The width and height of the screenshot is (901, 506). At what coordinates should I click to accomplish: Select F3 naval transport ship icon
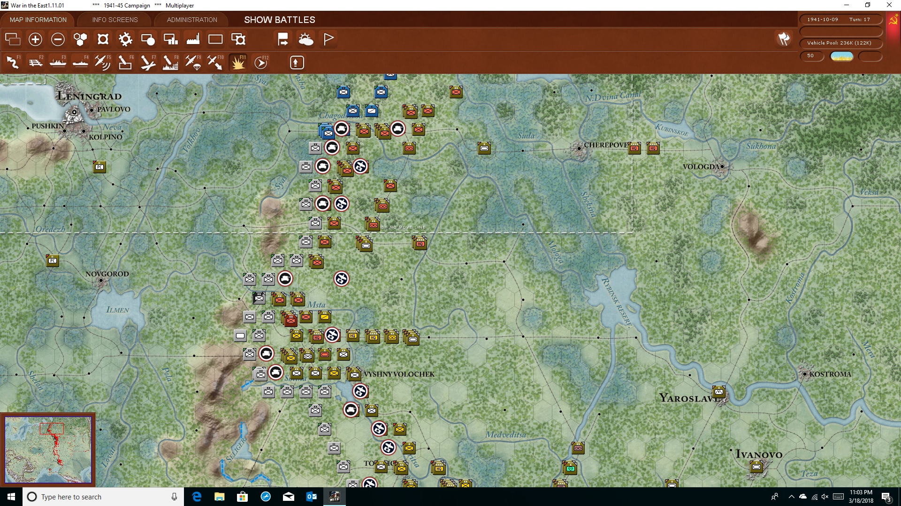point(58,62)
